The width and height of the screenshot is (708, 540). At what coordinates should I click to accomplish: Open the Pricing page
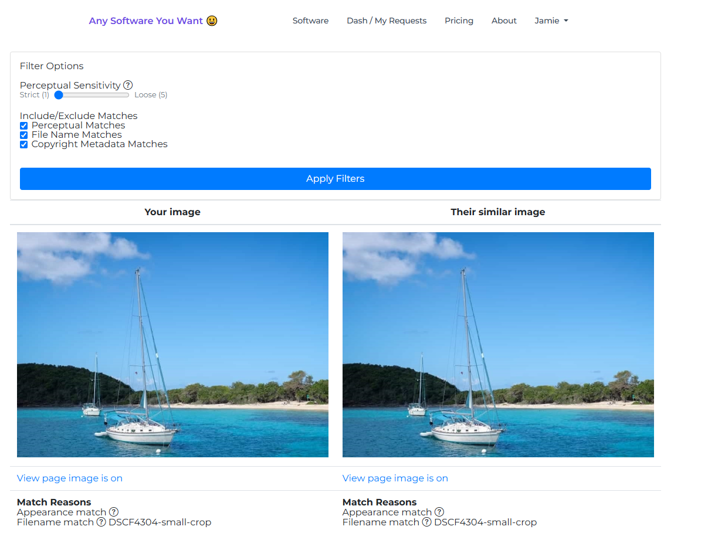click(x=459, y=21)
